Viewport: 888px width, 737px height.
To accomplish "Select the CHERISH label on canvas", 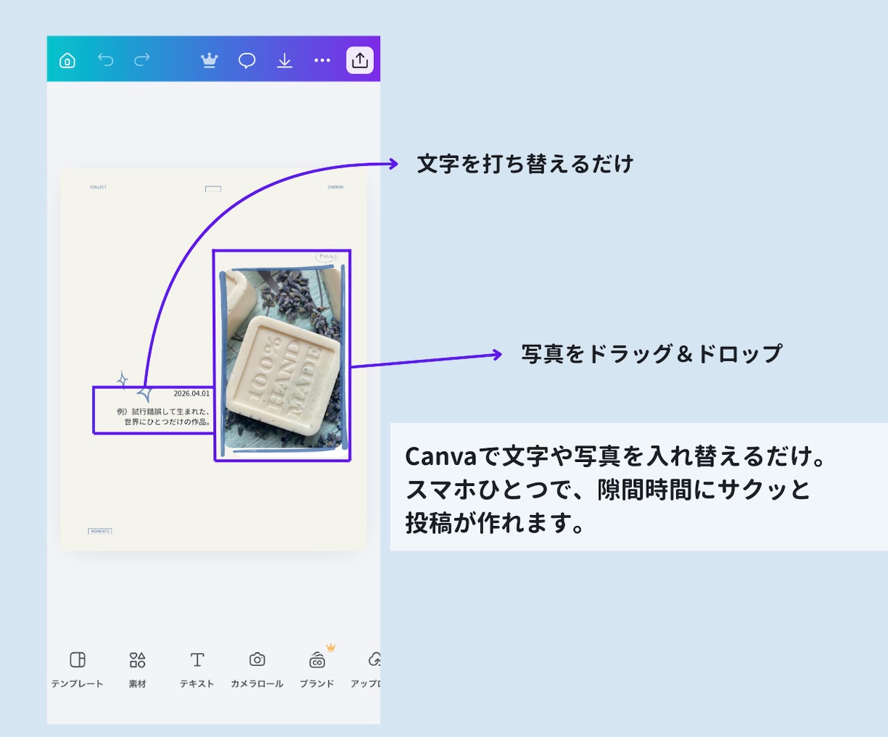I will pyautogui.click(x=336, y=187).
